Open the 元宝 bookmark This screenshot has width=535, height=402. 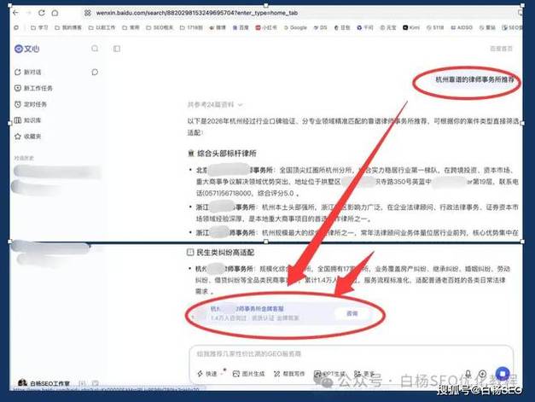(388, 27)
